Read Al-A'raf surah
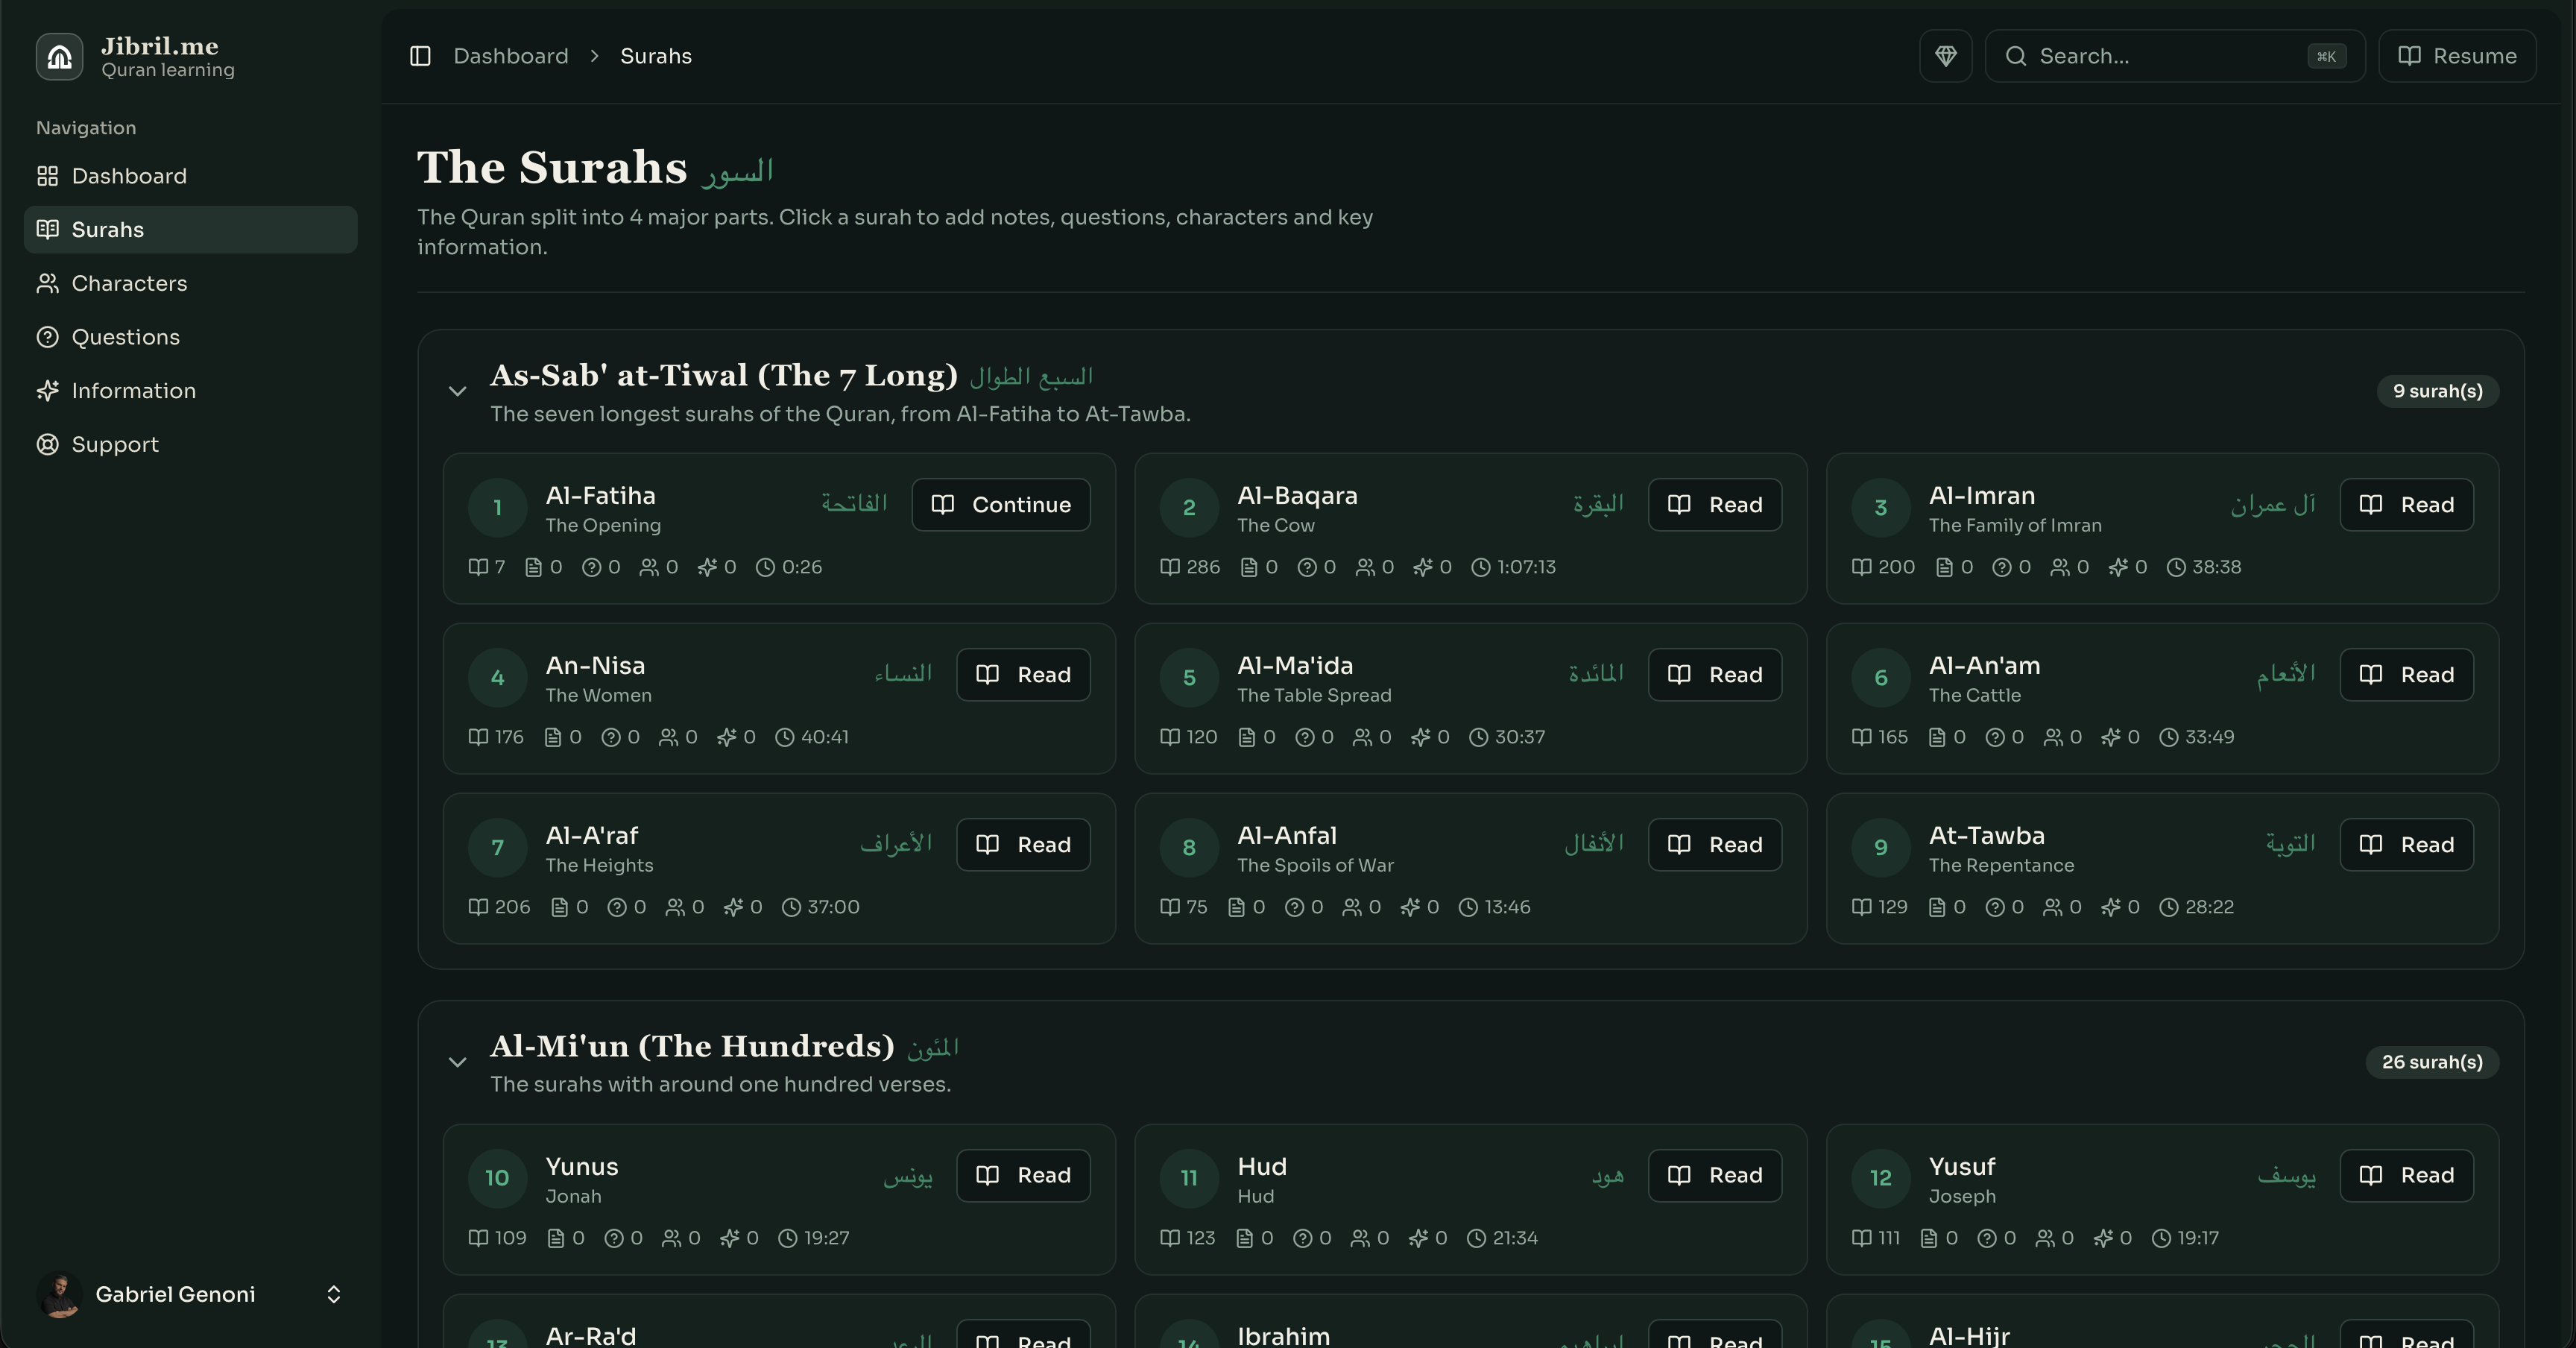This screenshot has width=2576, height=1348. click(x=1023, y=845)
